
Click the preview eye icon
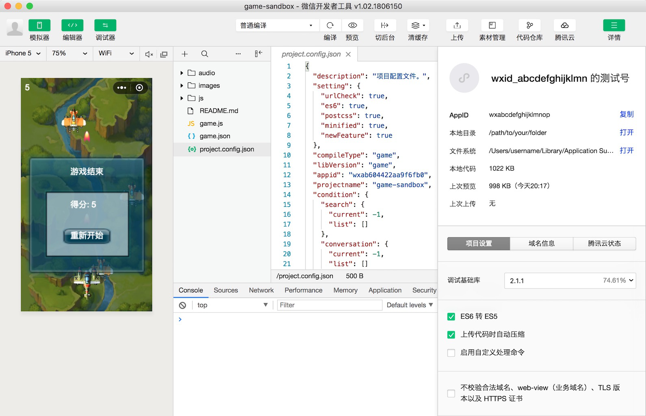(352, 26)
